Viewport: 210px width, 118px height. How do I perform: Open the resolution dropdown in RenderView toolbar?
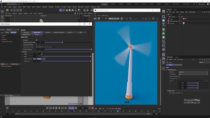tap(138, 19)
